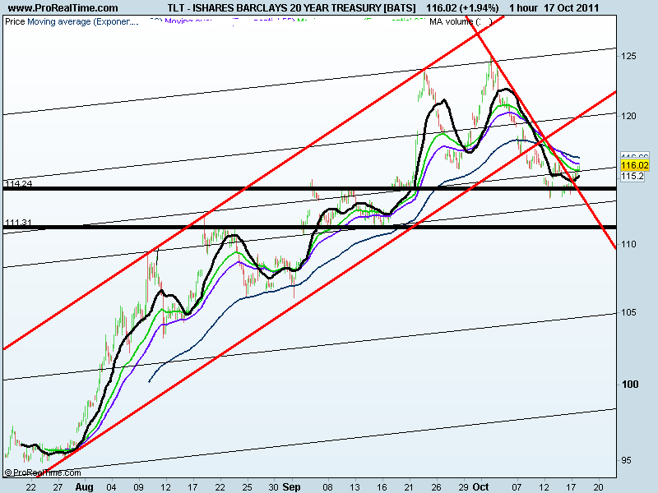This screenshot has width=658, height=493.
Task: Open the Moving average (Exponer... indicator label
Action: pyautogui.click(x=83, y=21)
